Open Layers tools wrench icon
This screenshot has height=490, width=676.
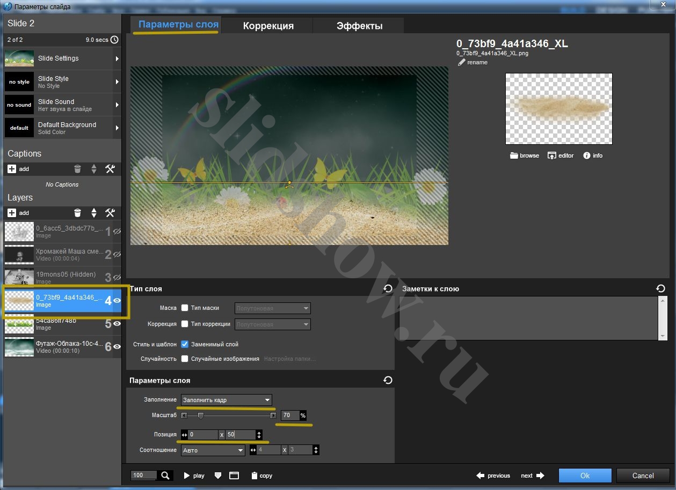click(x=110, y=213)
